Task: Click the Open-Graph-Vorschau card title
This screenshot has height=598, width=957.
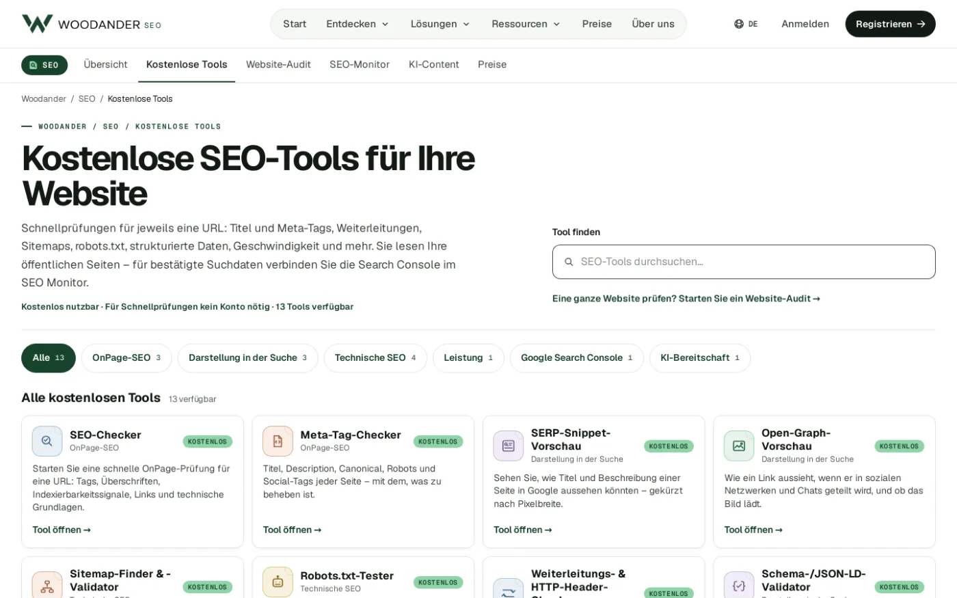Action: 796,439
